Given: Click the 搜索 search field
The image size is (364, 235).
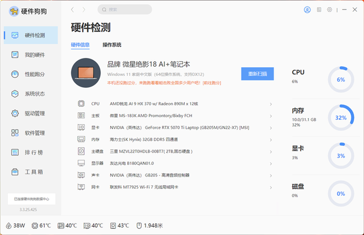Looking at the screenshot, I should 124,9.
